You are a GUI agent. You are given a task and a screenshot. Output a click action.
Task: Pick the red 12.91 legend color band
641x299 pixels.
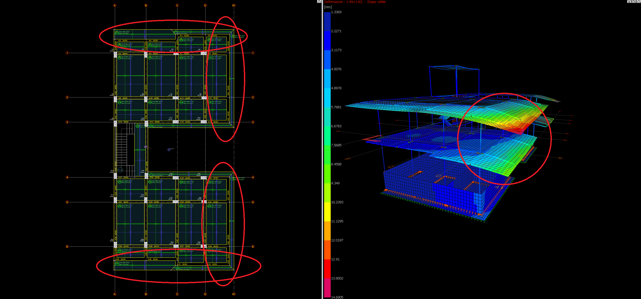[327, 268]
